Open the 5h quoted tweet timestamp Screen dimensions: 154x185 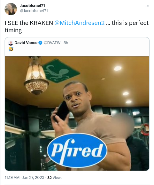click(x=66, y=43)
